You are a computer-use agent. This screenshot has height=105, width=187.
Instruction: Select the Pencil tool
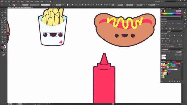[x=5, y=20]
